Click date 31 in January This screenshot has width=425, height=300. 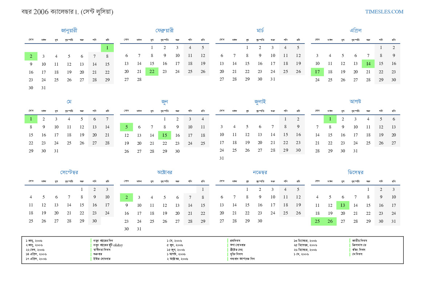click(43, 88)
